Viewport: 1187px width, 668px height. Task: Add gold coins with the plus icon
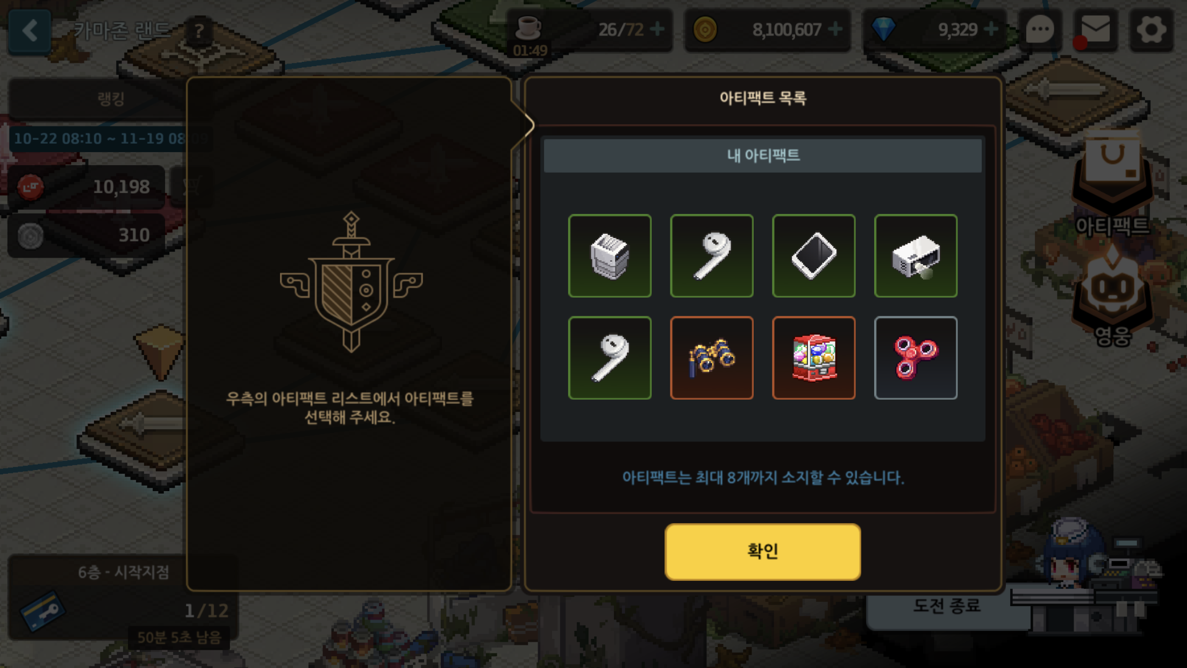point(835,29)
